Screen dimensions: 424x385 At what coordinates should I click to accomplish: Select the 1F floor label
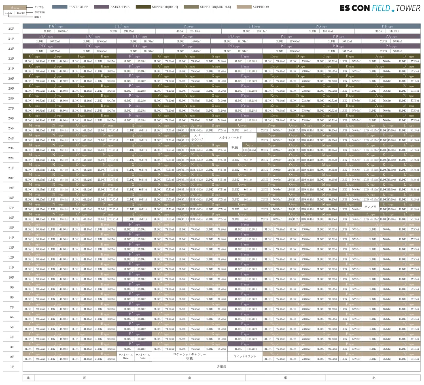point(12,367)
